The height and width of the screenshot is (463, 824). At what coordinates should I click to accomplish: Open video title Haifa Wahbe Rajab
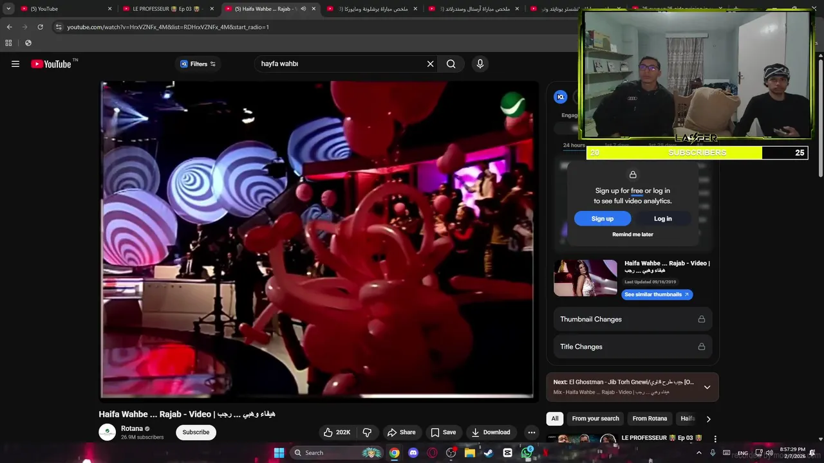pyautogui.click(x=187, y=414)
